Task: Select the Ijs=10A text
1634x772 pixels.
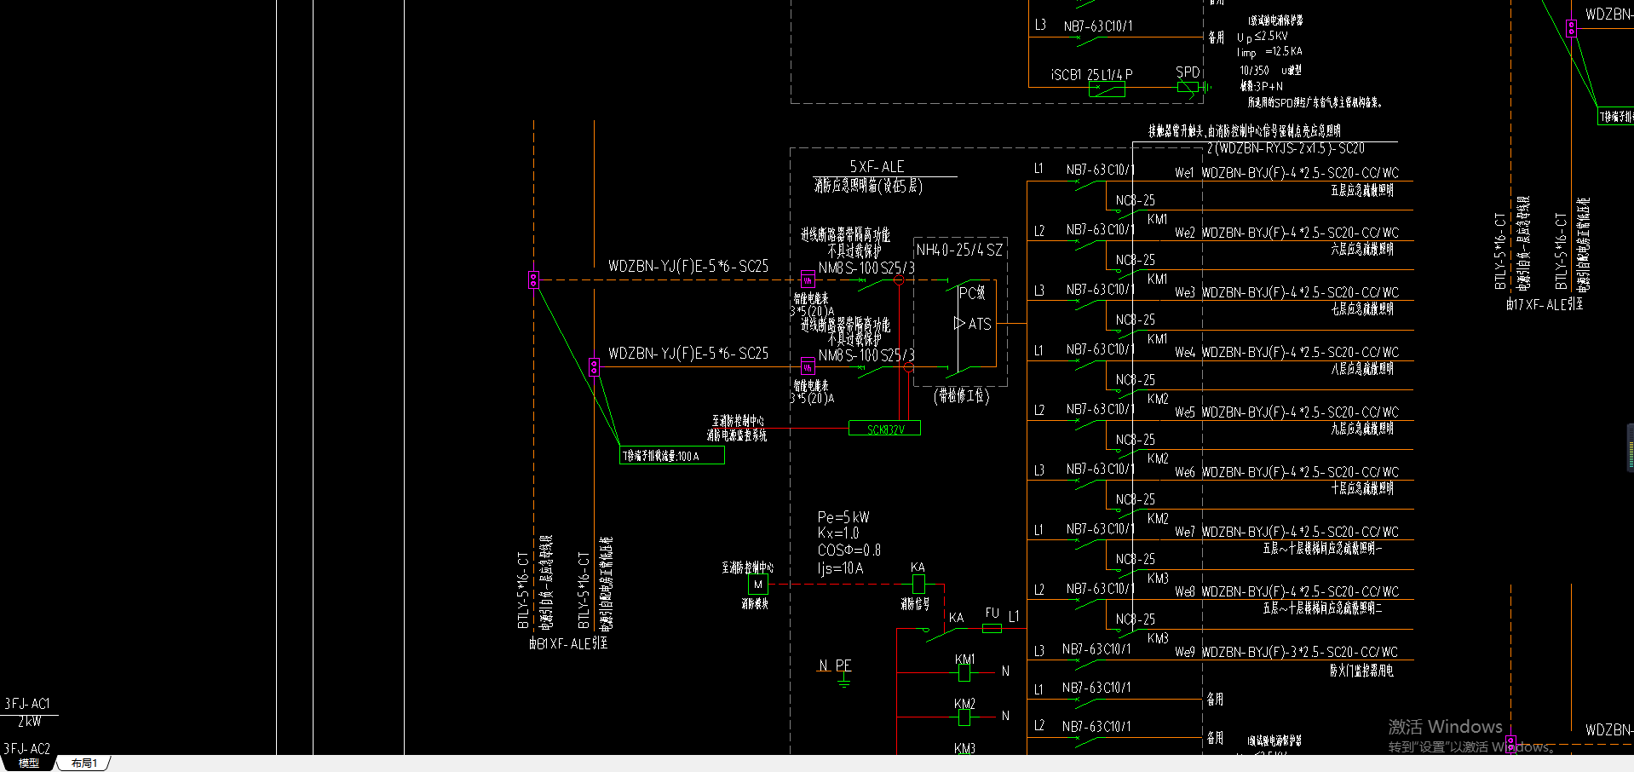Action: pos(840,568)
